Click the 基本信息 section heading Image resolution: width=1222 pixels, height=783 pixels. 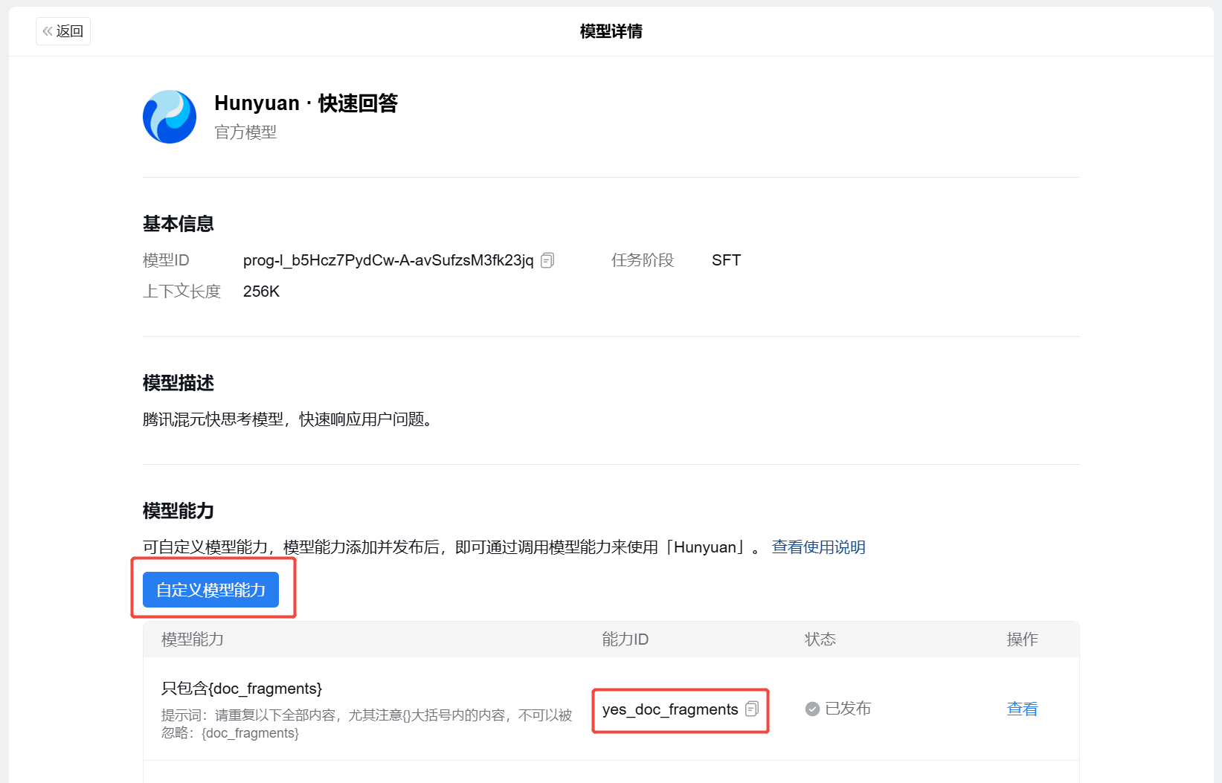[x=179, y=224]
